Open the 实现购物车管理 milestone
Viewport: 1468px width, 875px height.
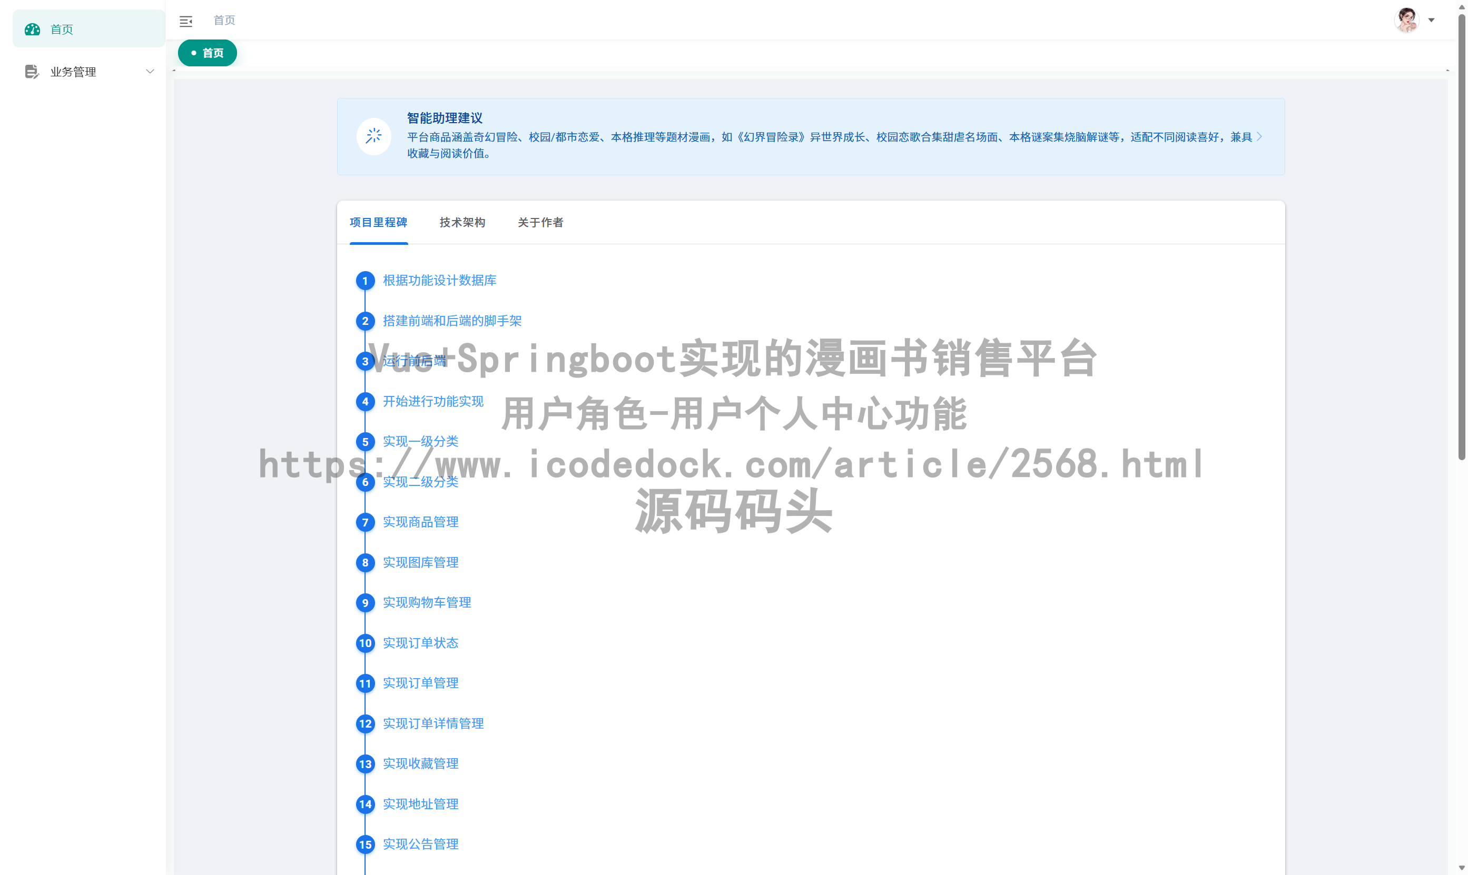point(427,603)
